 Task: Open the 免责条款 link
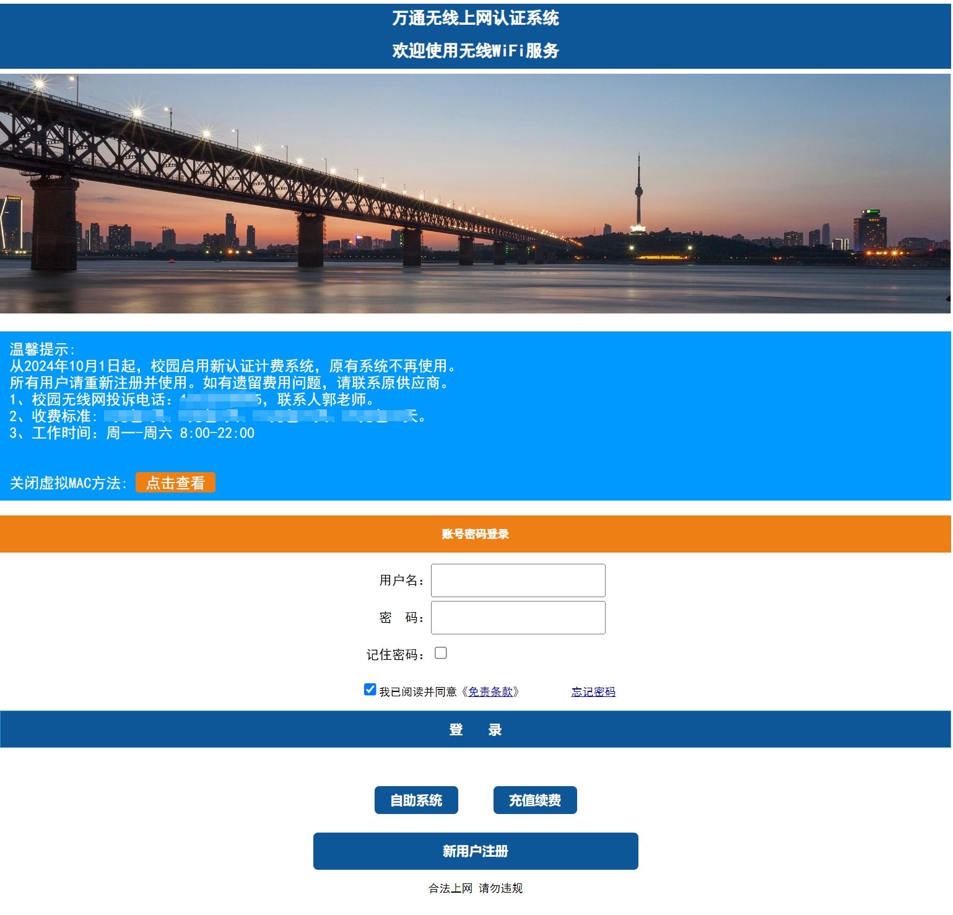coord(490,693)
